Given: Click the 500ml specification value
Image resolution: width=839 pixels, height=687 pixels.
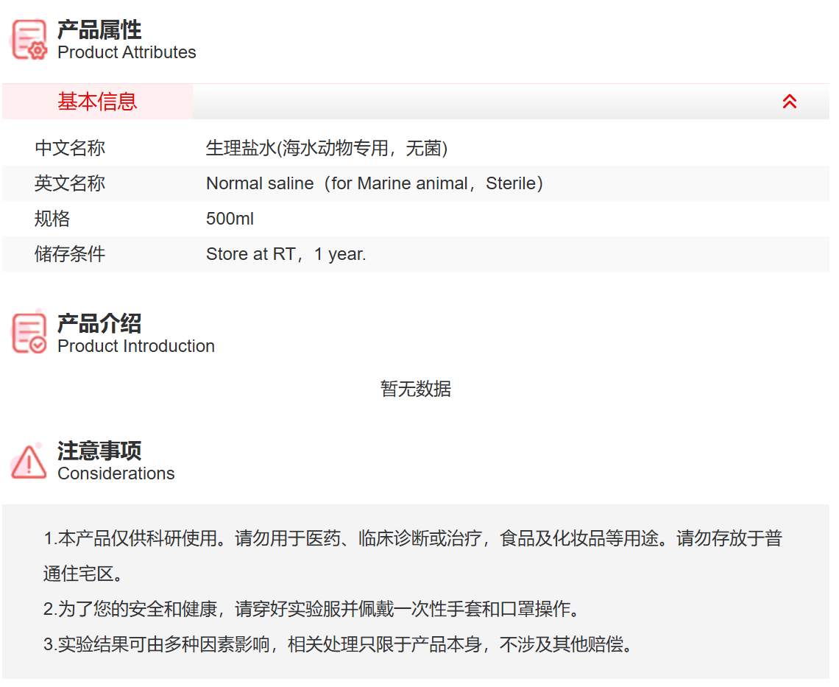Looking at the screenshot, I should tap(230, 219).
